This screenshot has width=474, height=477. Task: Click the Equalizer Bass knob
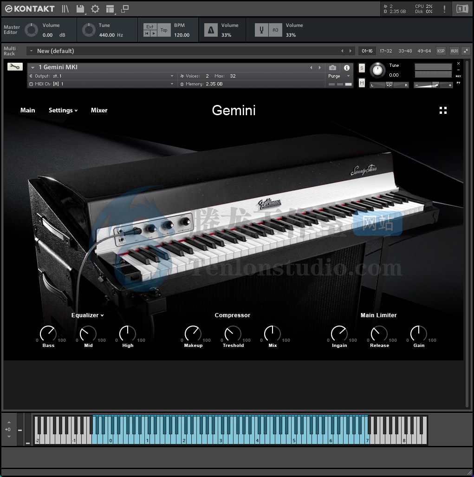pos(48,334)
